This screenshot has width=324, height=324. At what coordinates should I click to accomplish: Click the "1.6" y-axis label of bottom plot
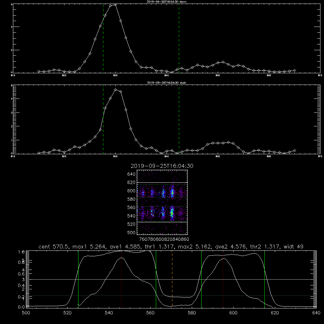pos(21,252)
